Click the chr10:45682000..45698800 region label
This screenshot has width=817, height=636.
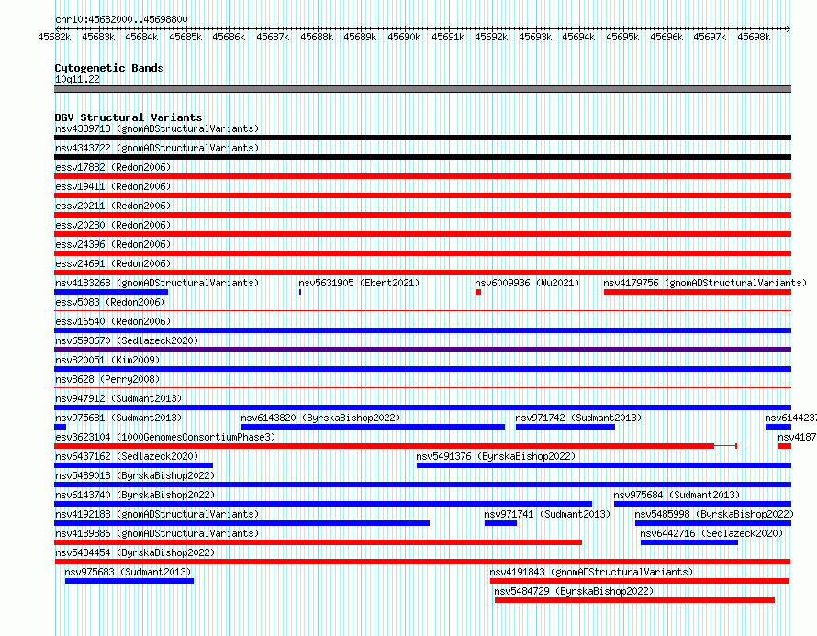(x=121, y=19)
